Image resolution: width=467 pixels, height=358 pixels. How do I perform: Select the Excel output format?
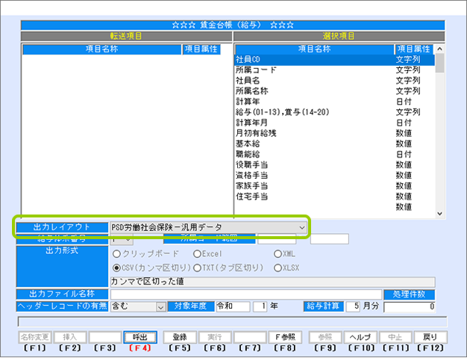coord(197,253)
